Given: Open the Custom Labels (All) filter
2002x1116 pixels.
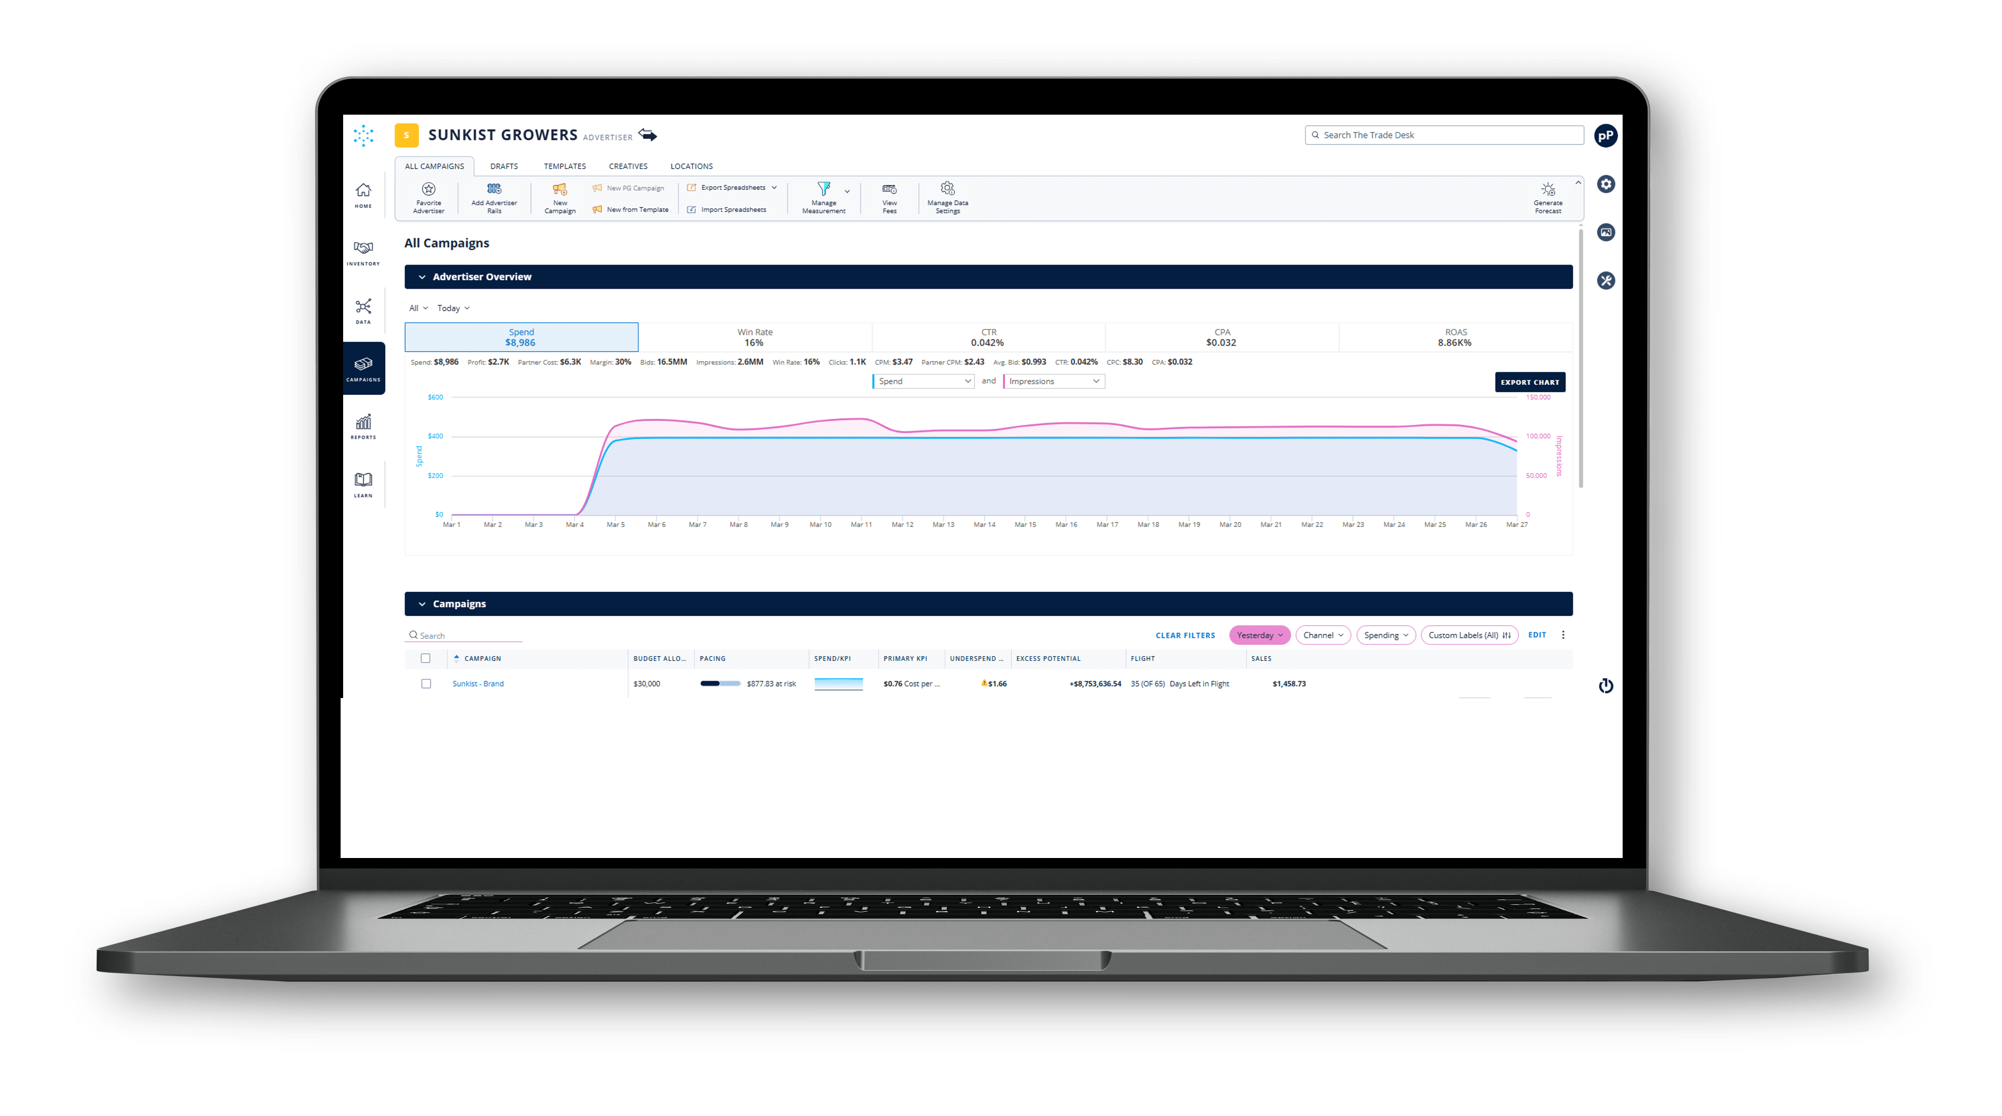Looking at the screenshot, I should coord(1469,635).
